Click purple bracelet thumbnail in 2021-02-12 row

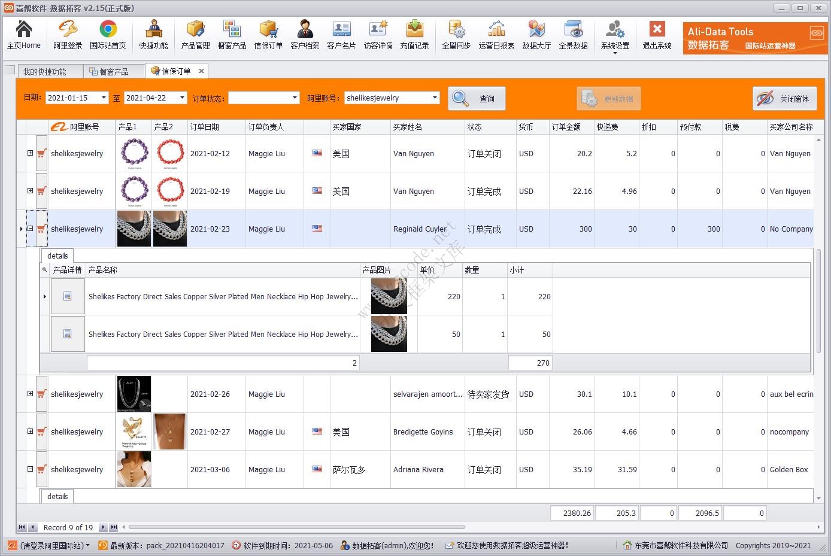[134, 153]
